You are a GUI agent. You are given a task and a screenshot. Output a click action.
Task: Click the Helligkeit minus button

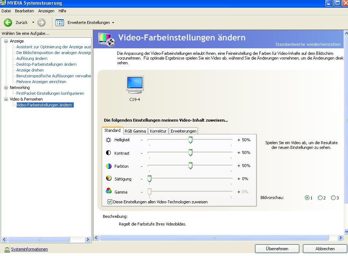[142, 140]
